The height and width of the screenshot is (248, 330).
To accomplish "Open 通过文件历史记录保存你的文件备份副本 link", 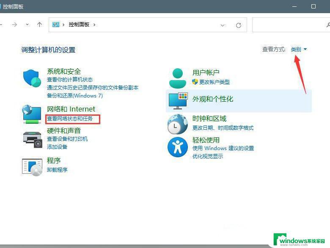I will (93, 87).
